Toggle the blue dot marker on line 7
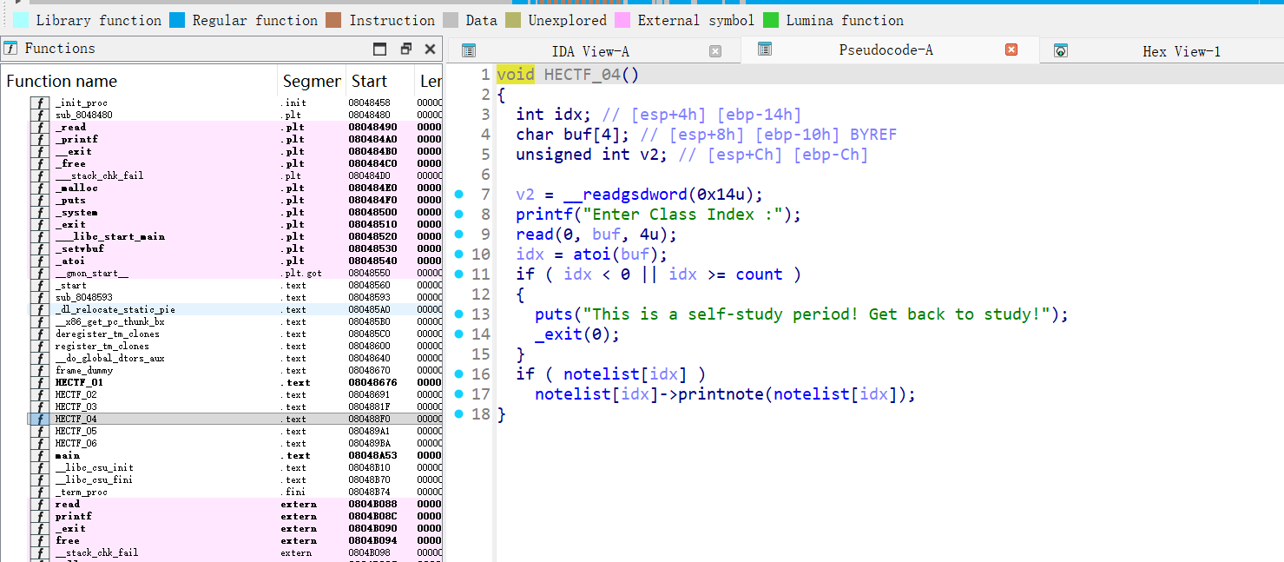Viewport: 1284px width, 562px height. (458, 195)
